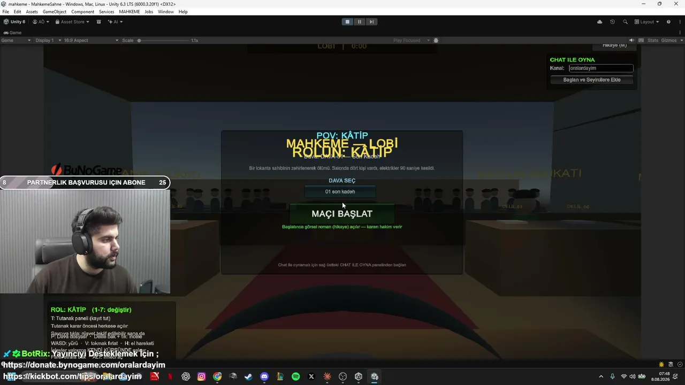Open the Component menu

(x=83, y=12)
